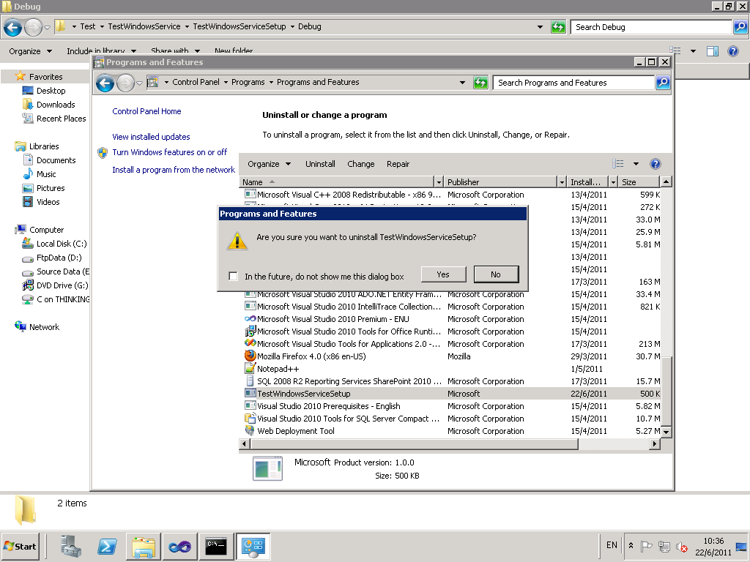Image resolution: width=750 pixels, height=562 pixels.
Task: Click the Control Panel breadcrumb
Action: (x=196, y=82)
